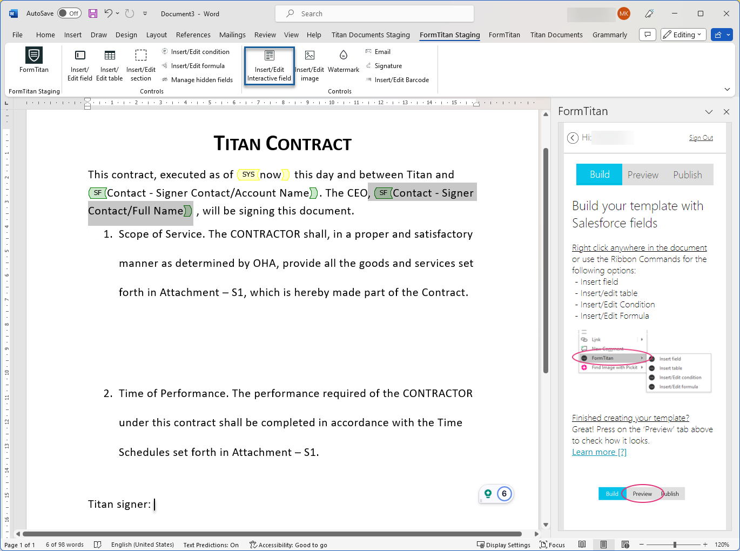Click the Redo icon in title bar

[129, 14]
